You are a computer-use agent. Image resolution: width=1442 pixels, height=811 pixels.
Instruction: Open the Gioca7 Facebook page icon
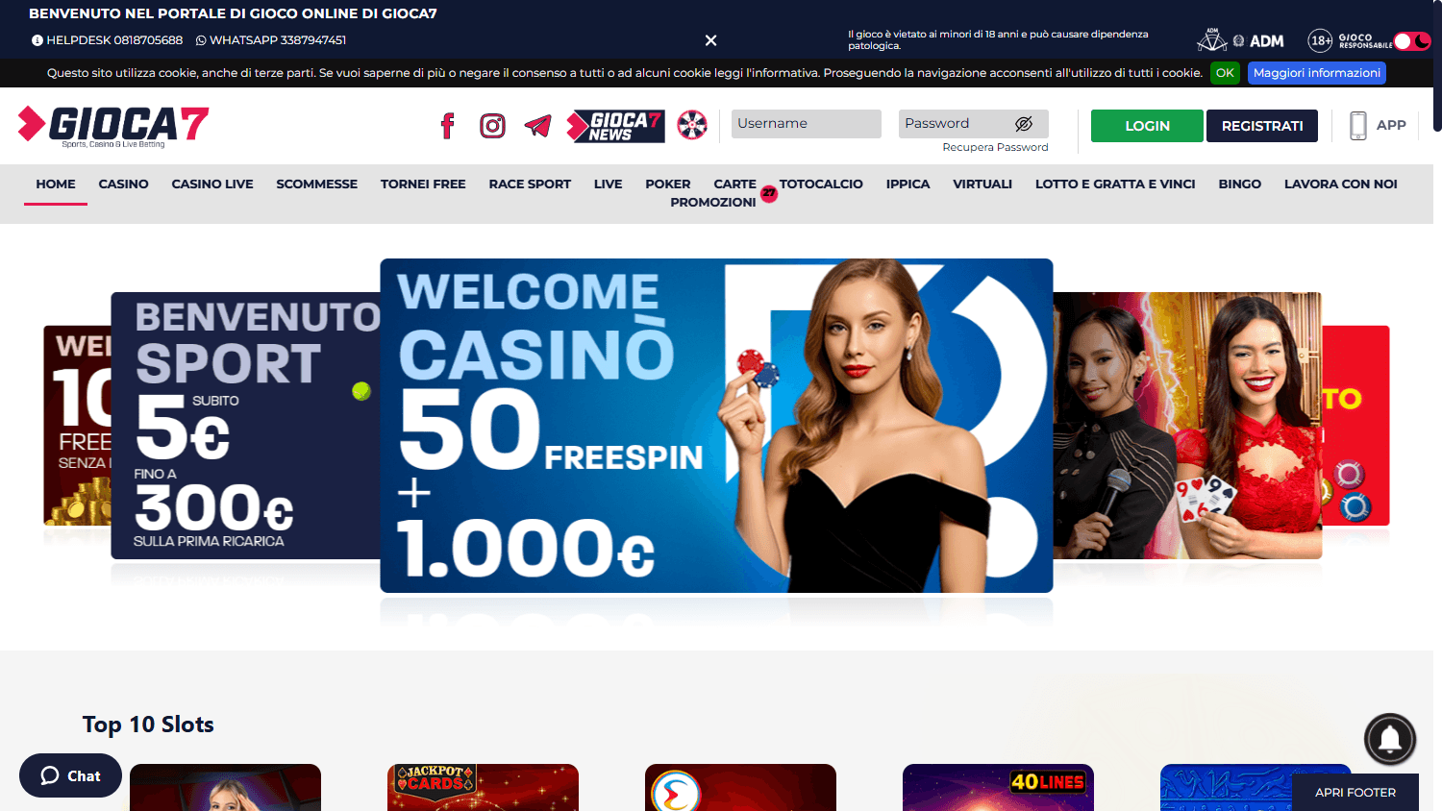tap(447, 126)
